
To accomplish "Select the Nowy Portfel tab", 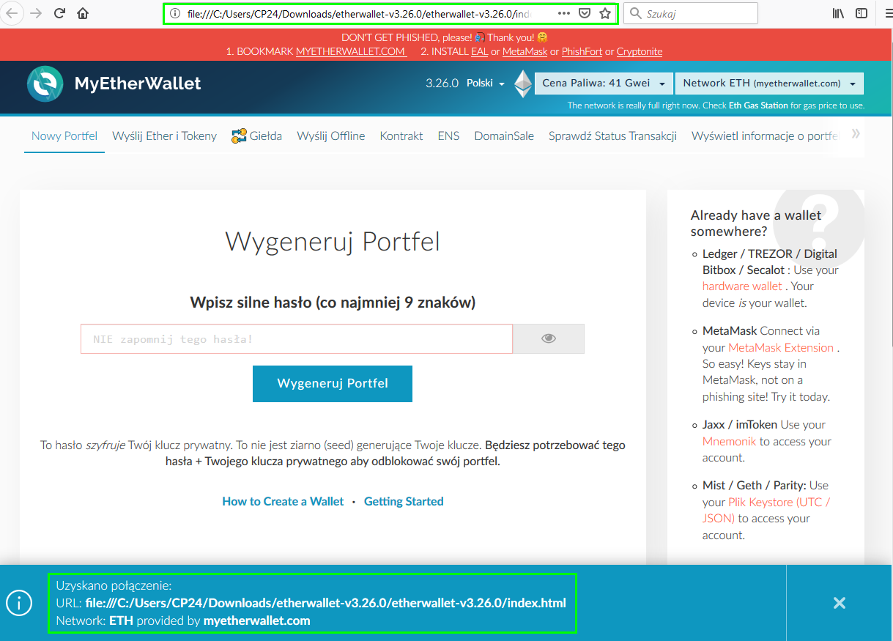I will [x=64, y=136].
